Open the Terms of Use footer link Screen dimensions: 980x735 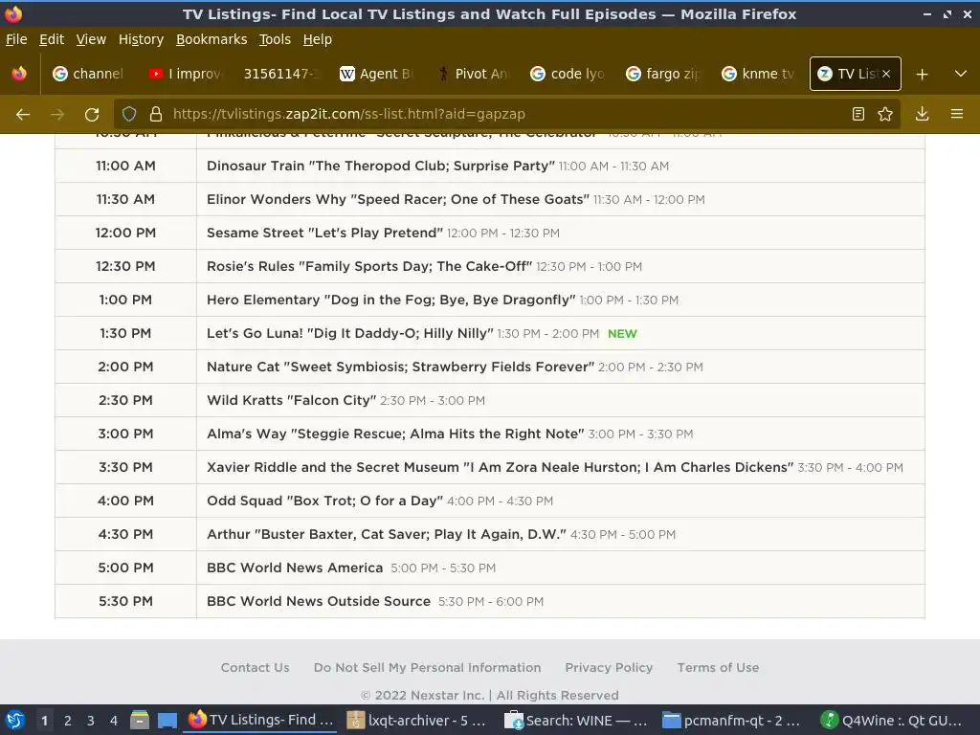tap(718, 667)
